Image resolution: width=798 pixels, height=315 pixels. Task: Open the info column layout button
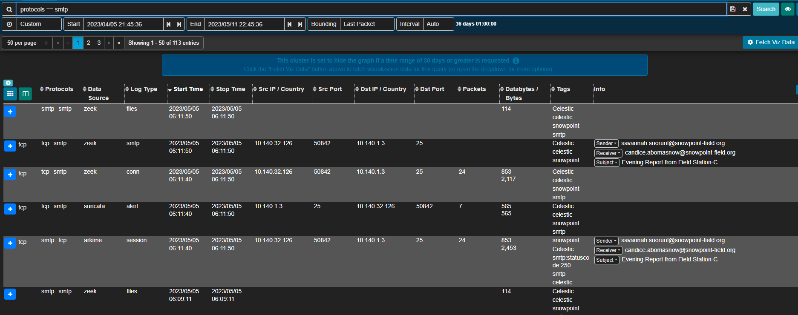(26, 94)
